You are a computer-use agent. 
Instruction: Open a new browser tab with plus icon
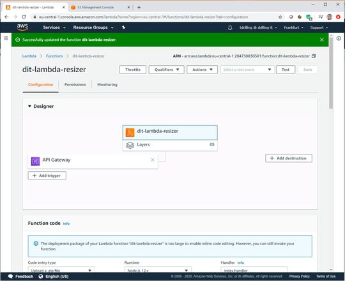coord(139,7)
